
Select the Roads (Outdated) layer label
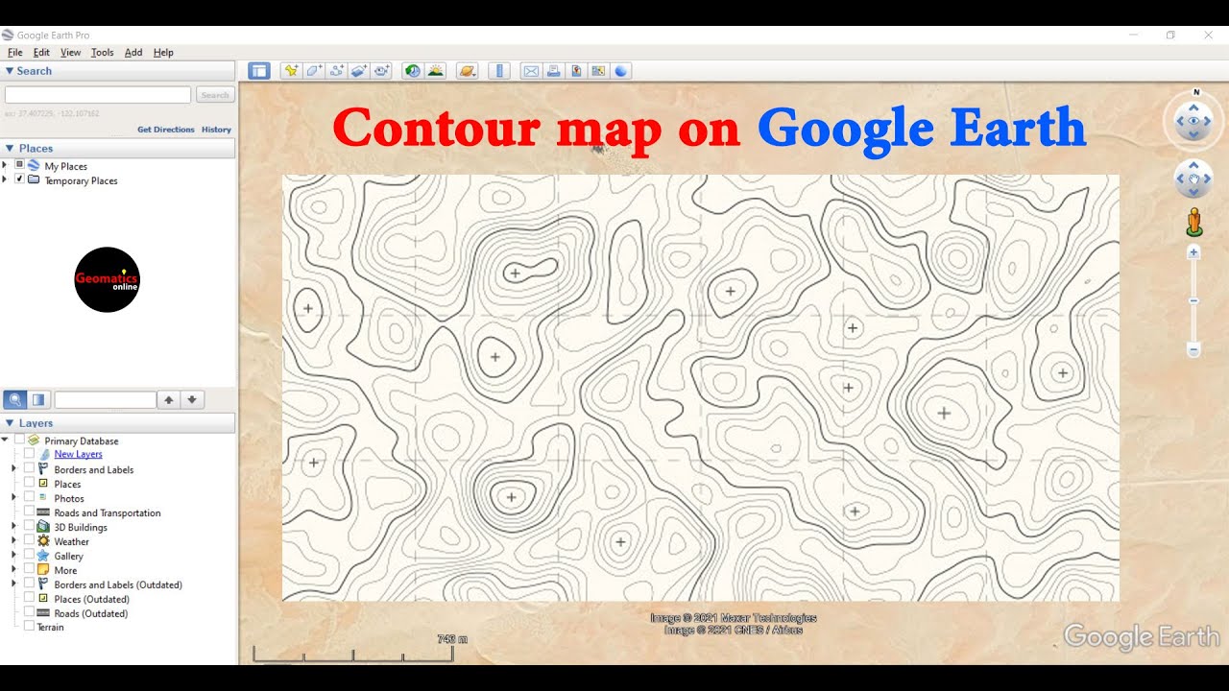pos(91,613)
